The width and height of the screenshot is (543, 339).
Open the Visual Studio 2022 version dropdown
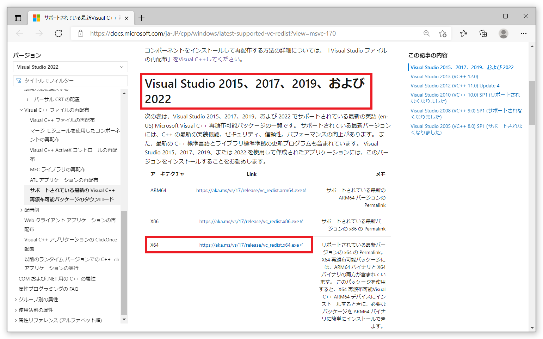[x=70, y=67]
